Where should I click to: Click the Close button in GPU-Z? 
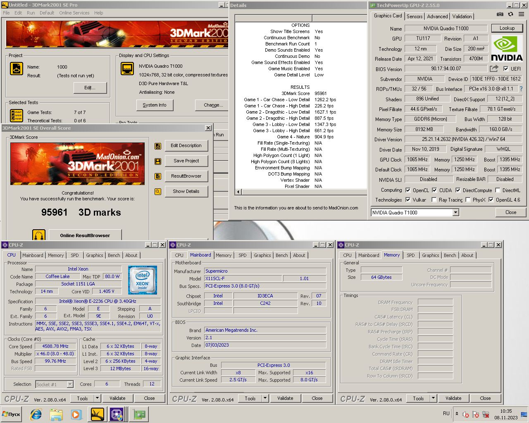[511, 212]
